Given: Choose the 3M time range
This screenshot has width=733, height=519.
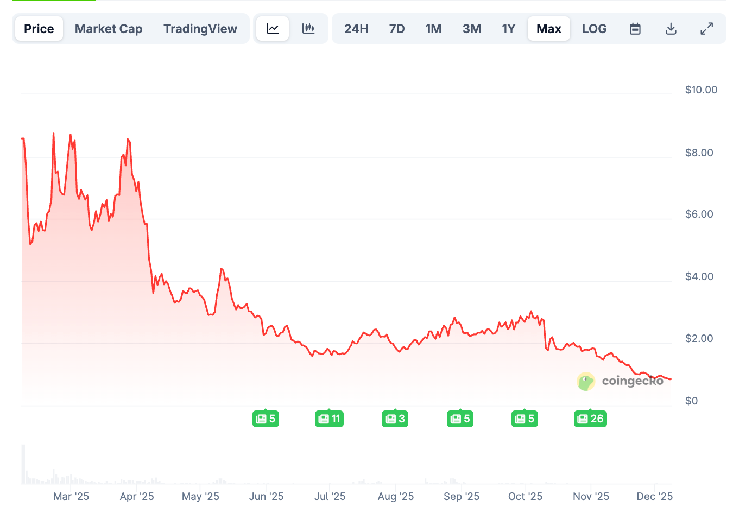Looking at the screenshot, I should coord(472,29).
